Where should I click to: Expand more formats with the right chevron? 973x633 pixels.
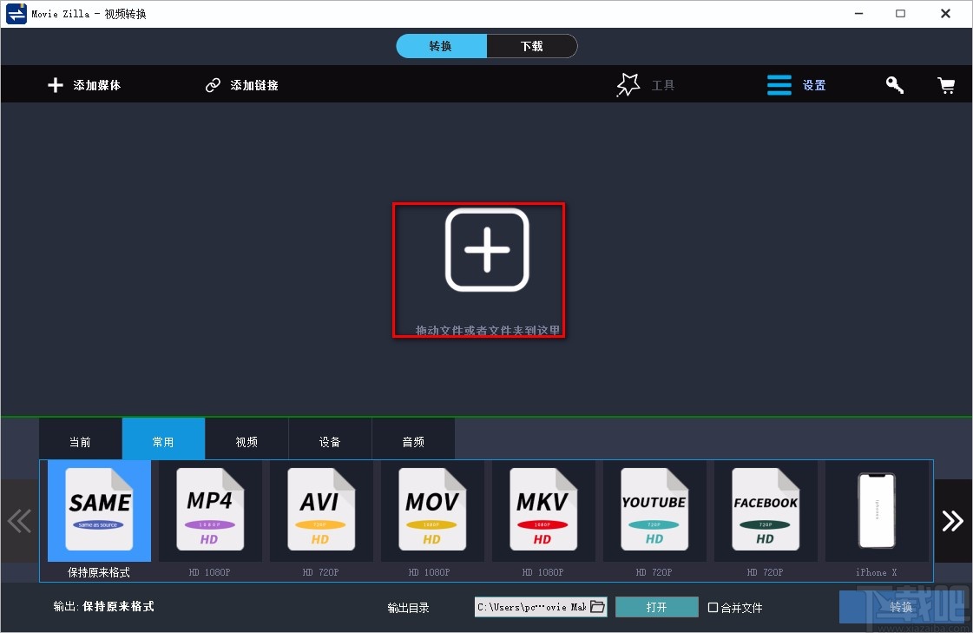(952, 520)
